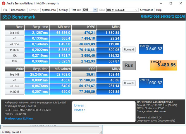Screen dimensions: 186x134
Task: Click the Professional Edition label
Action: tap(19, 118)
